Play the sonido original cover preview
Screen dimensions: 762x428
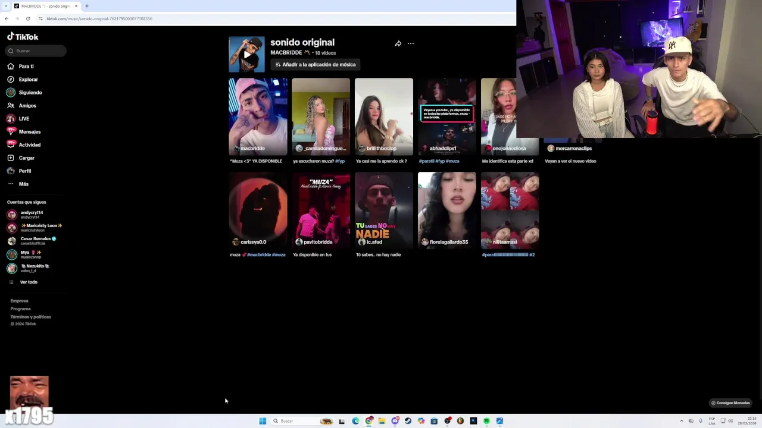[246, 54]
